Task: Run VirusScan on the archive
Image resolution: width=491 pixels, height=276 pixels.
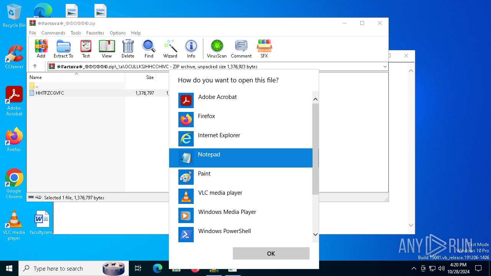Action: (217, 49)
